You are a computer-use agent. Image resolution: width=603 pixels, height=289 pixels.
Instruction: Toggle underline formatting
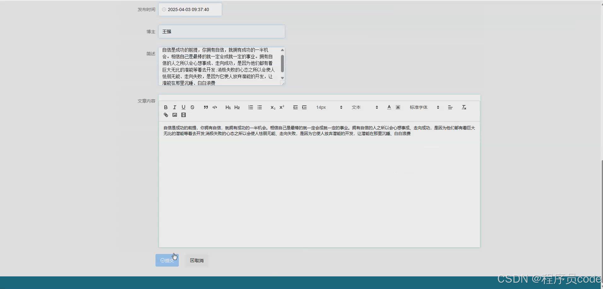(x=183, y=107)
